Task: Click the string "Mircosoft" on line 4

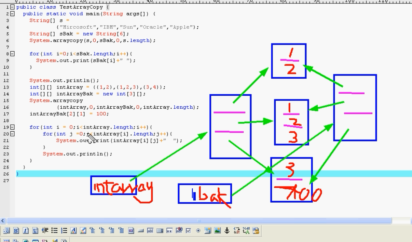Action: point(78,27)
